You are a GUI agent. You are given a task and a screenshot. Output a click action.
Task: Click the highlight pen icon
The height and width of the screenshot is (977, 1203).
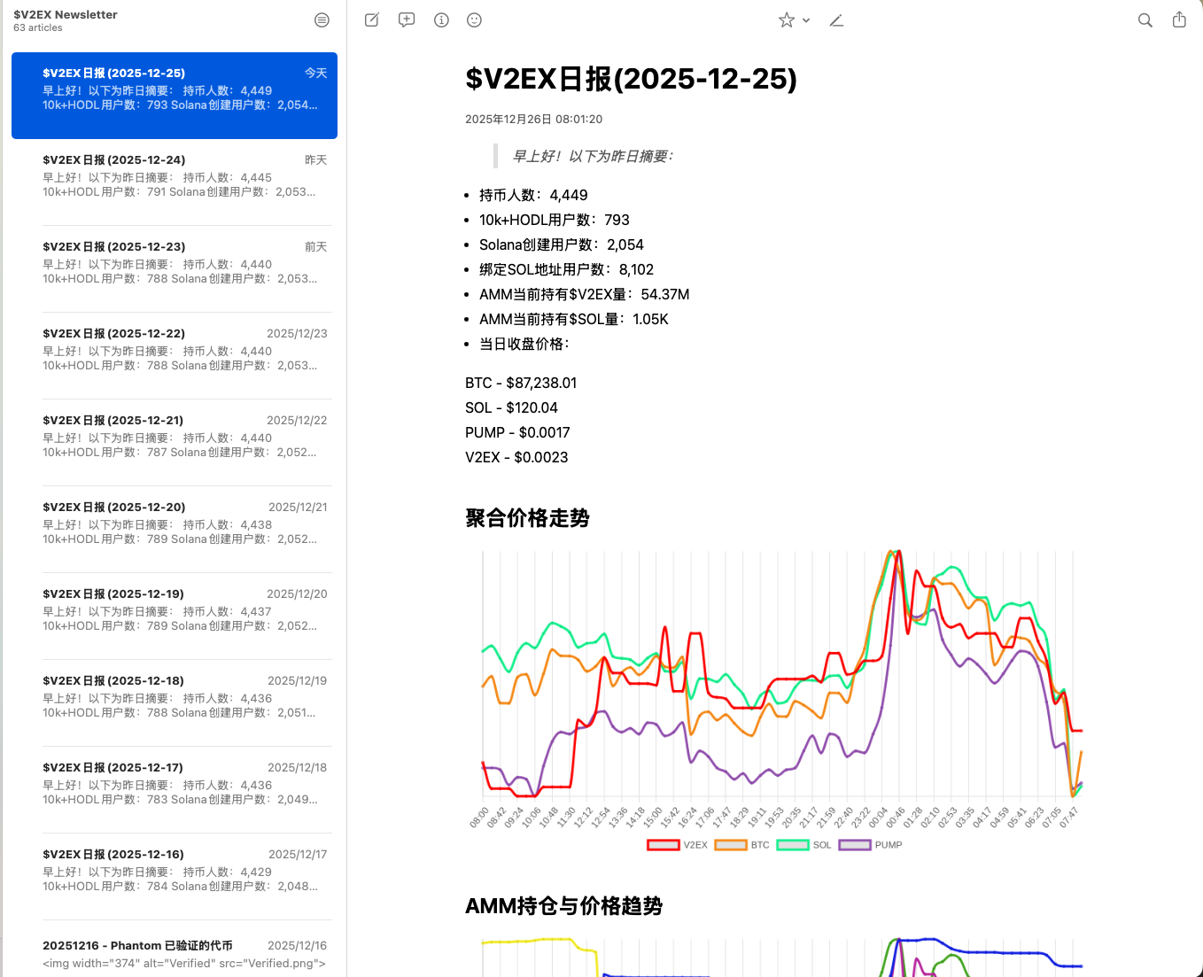coord(836,19)
